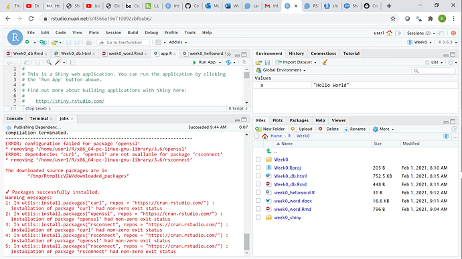Select the week0_shiny folder checkbox
Viewport: 462px width, 259px height.
point(258,218)
